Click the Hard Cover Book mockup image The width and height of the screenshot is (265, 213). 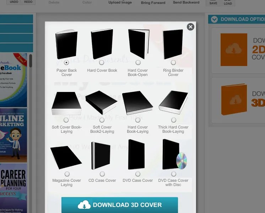102,44
